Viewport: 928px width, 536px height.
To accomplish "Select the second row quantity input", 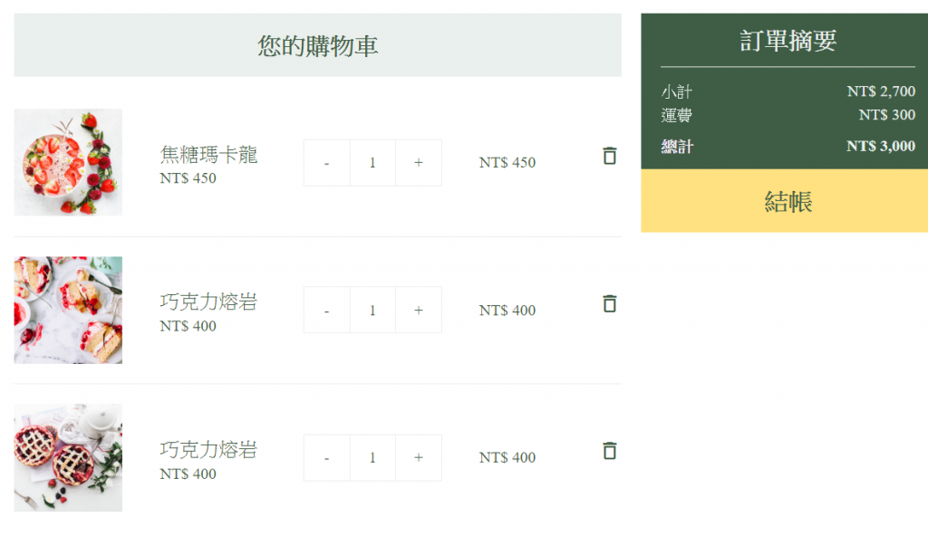I will [x=372, y=311].
